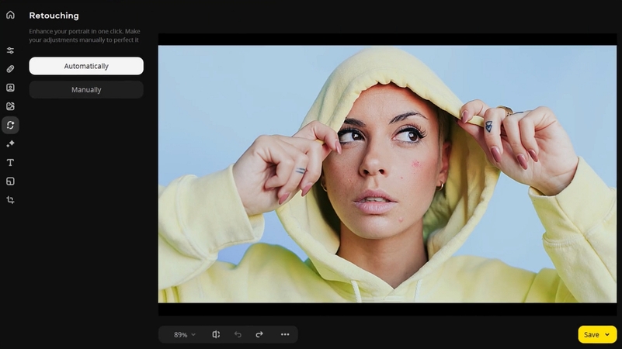Open the 89% zoom dropdown
Screen dimensions: 622x349
185,335
